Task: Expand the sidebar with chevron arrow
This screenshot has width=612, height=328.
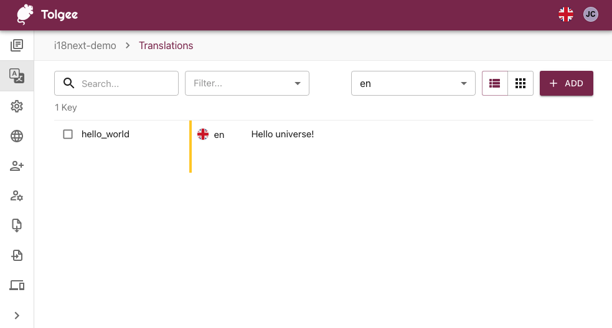Action: [17, 315]
